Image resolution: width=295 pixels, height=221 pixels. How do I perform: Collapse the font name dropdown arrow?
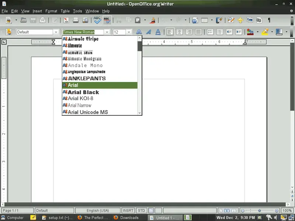click(107, 32)
